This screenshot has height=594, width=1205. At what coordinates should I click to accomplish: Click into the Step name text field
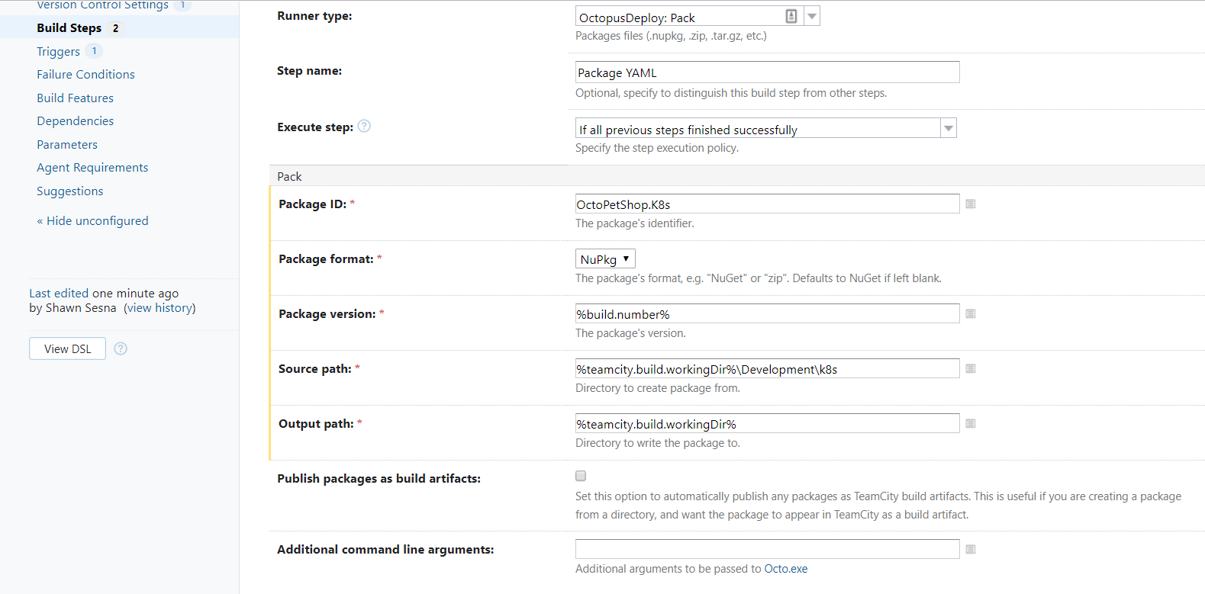(766, 72)
